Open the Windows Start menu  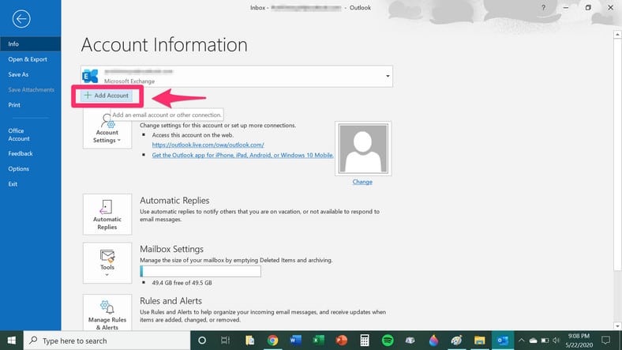[x=12, y=341]
